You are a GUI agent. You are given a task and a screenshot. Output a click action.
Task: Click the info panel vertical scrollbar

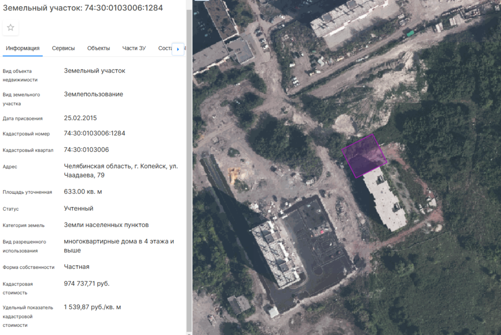pos(189,150)
